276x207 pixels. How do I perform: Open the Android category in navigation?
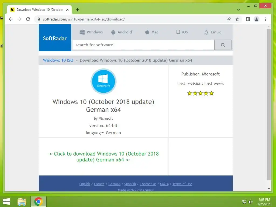pos(122,32)
